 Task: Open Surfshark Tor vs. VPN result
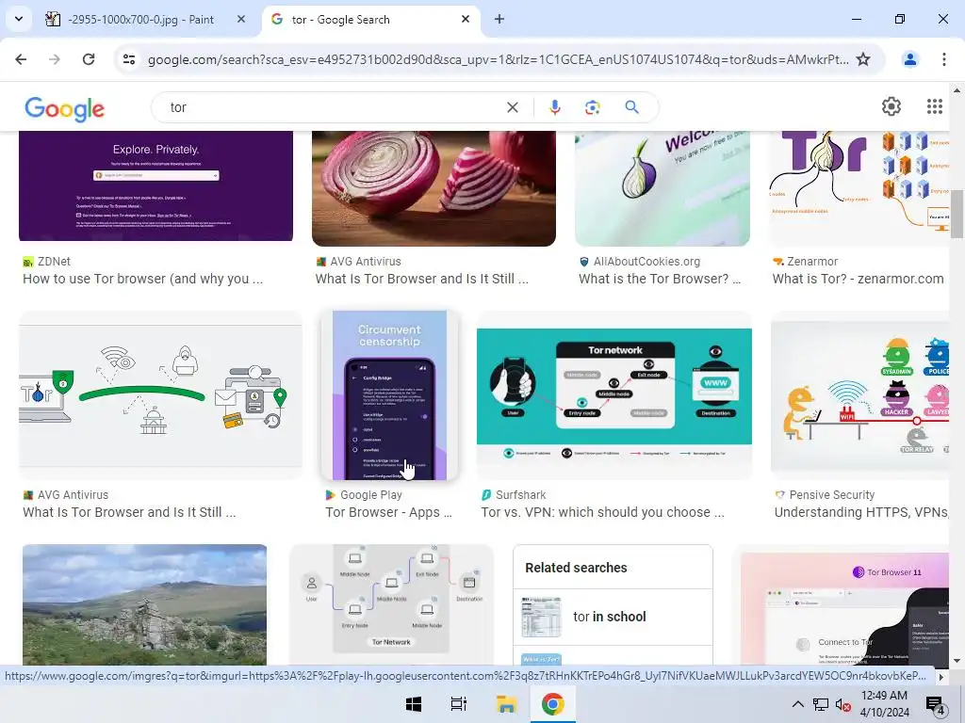[x=602, y=512]
